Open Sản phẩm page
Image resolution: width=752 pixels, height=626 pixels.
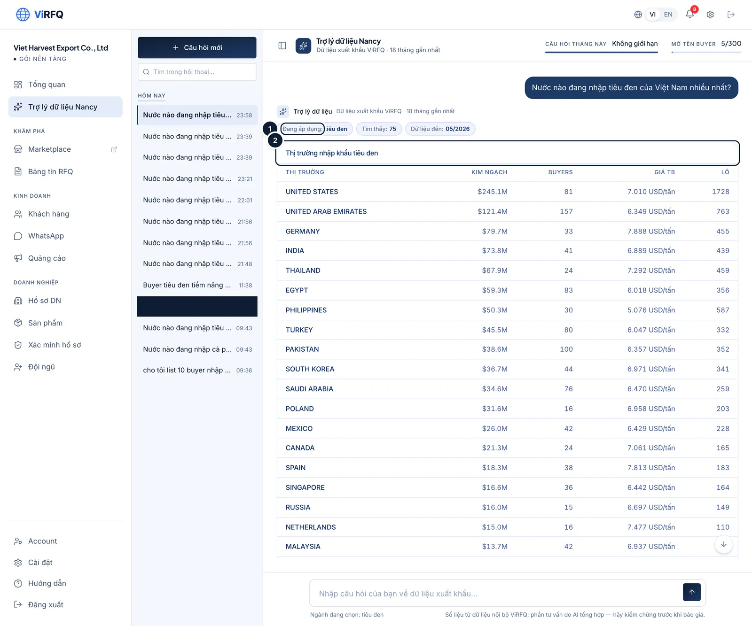[65, 323]
